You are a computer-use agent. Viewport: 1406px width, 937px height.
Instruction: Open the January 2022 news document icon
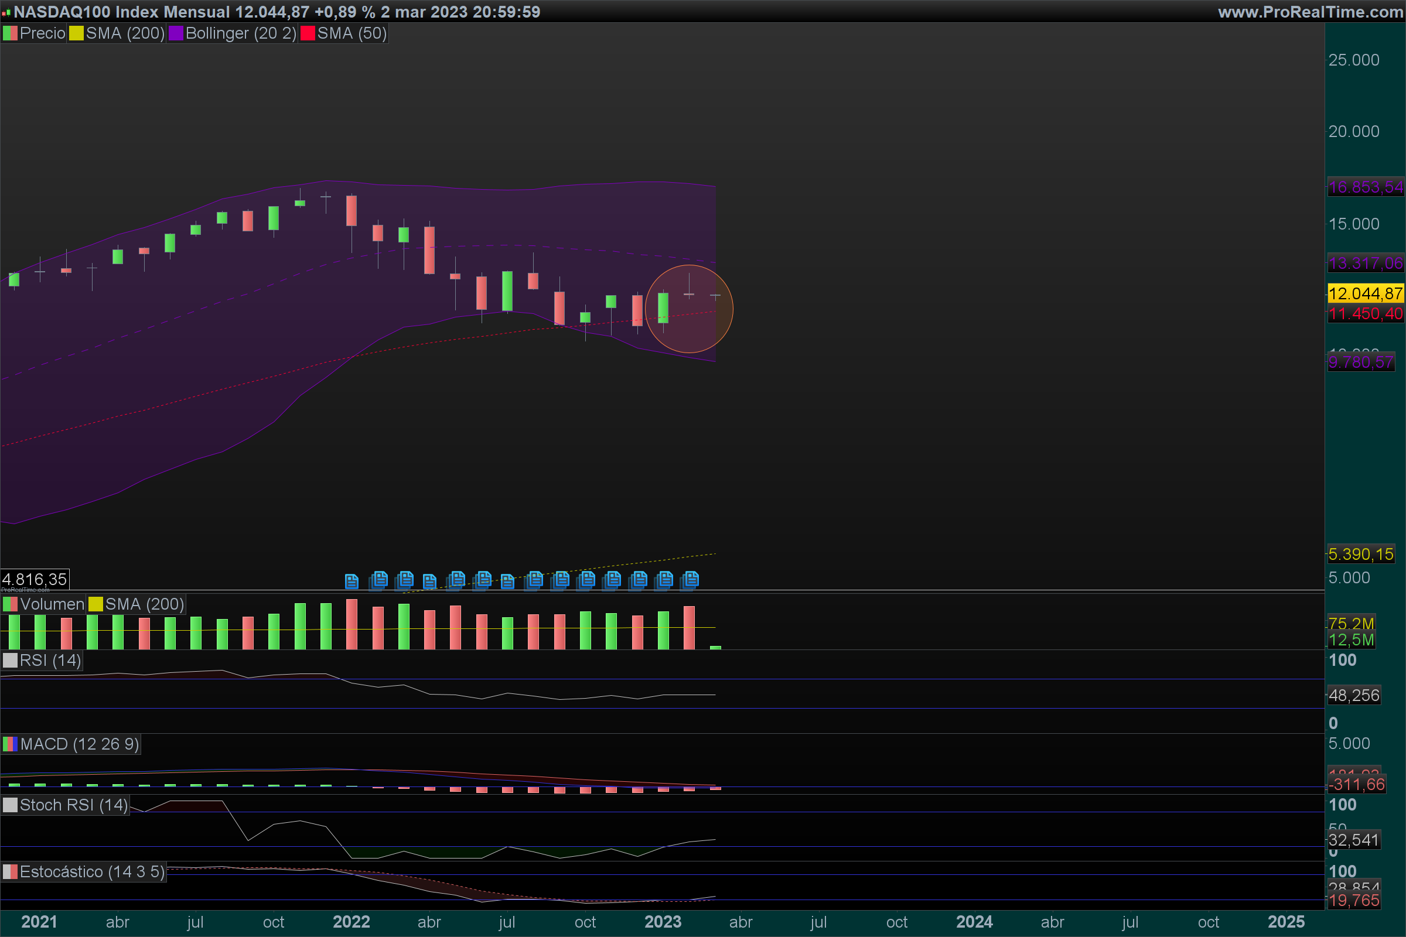(351, 581)
